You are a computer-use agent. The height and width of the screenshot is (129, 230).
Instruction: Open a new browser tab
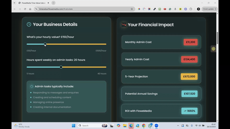pyautogui.click(x=53, y=3)
